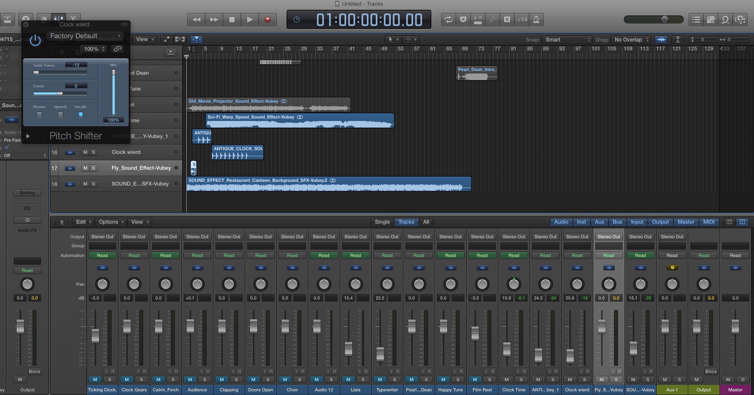
Task: Click the Stop transport button
Action: (232, 19)
